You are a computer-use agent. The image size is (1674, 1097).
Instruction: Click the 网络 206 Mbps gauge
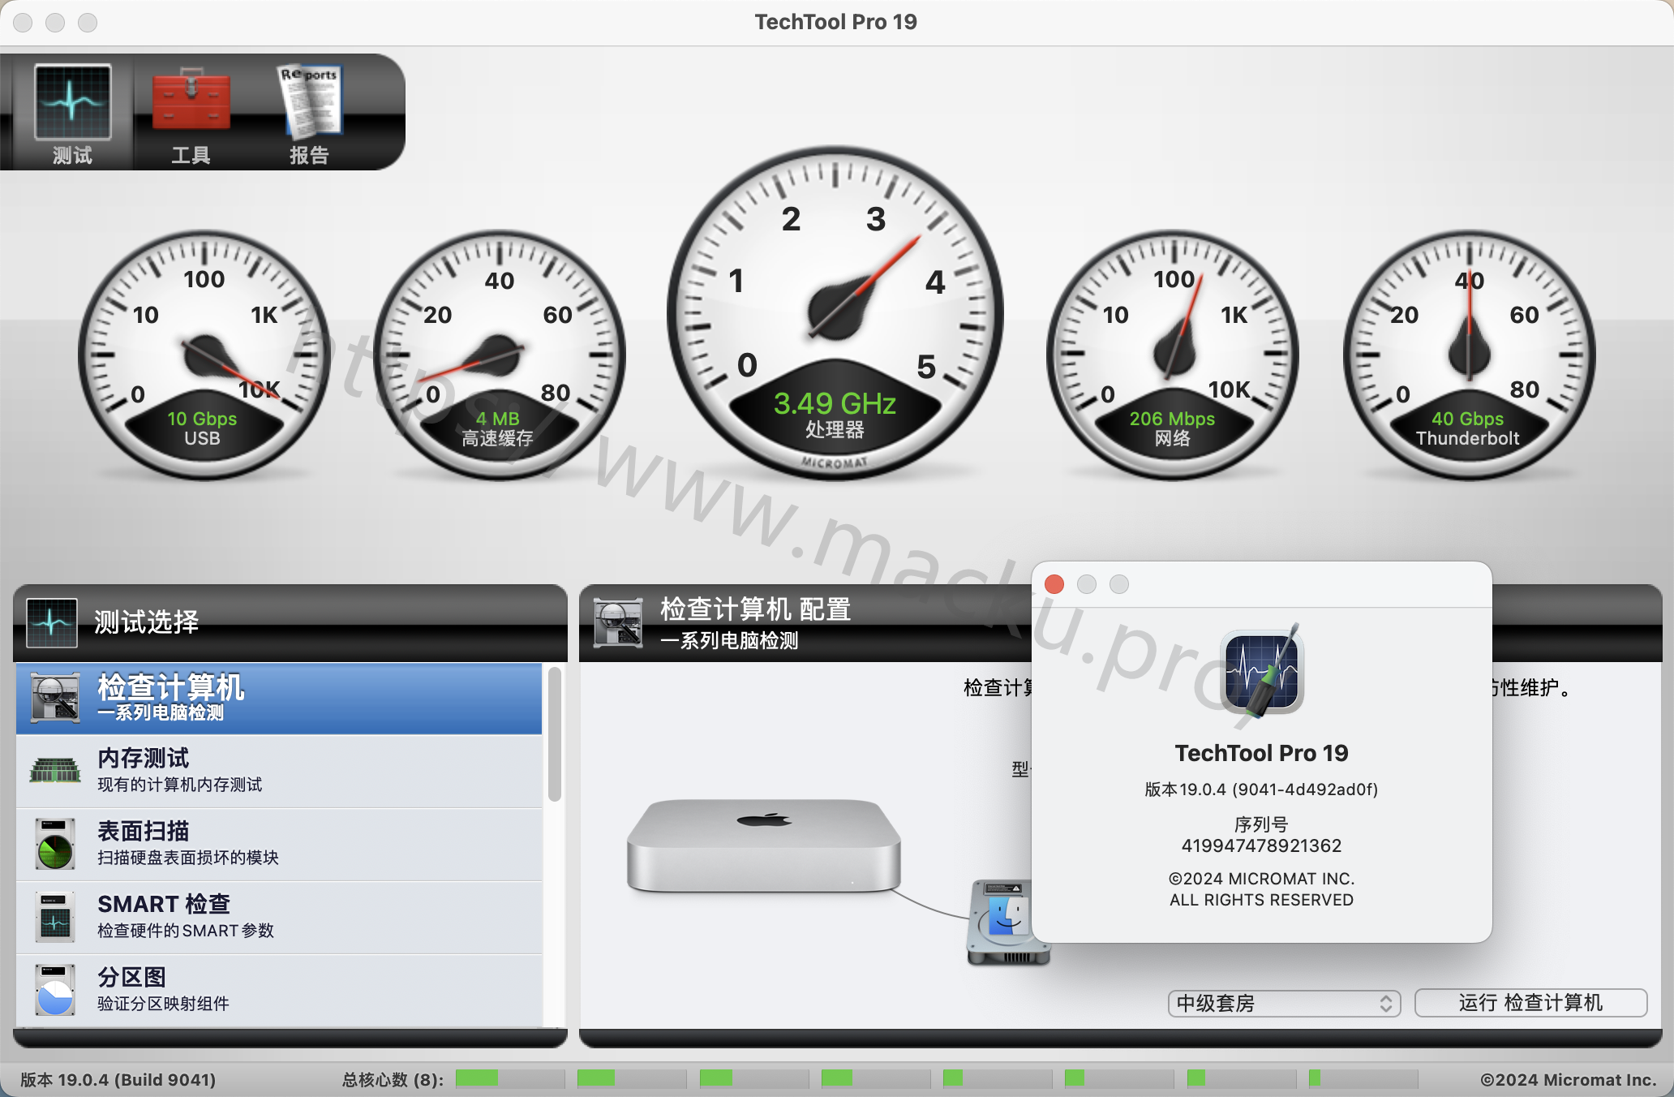(1173, 355)
